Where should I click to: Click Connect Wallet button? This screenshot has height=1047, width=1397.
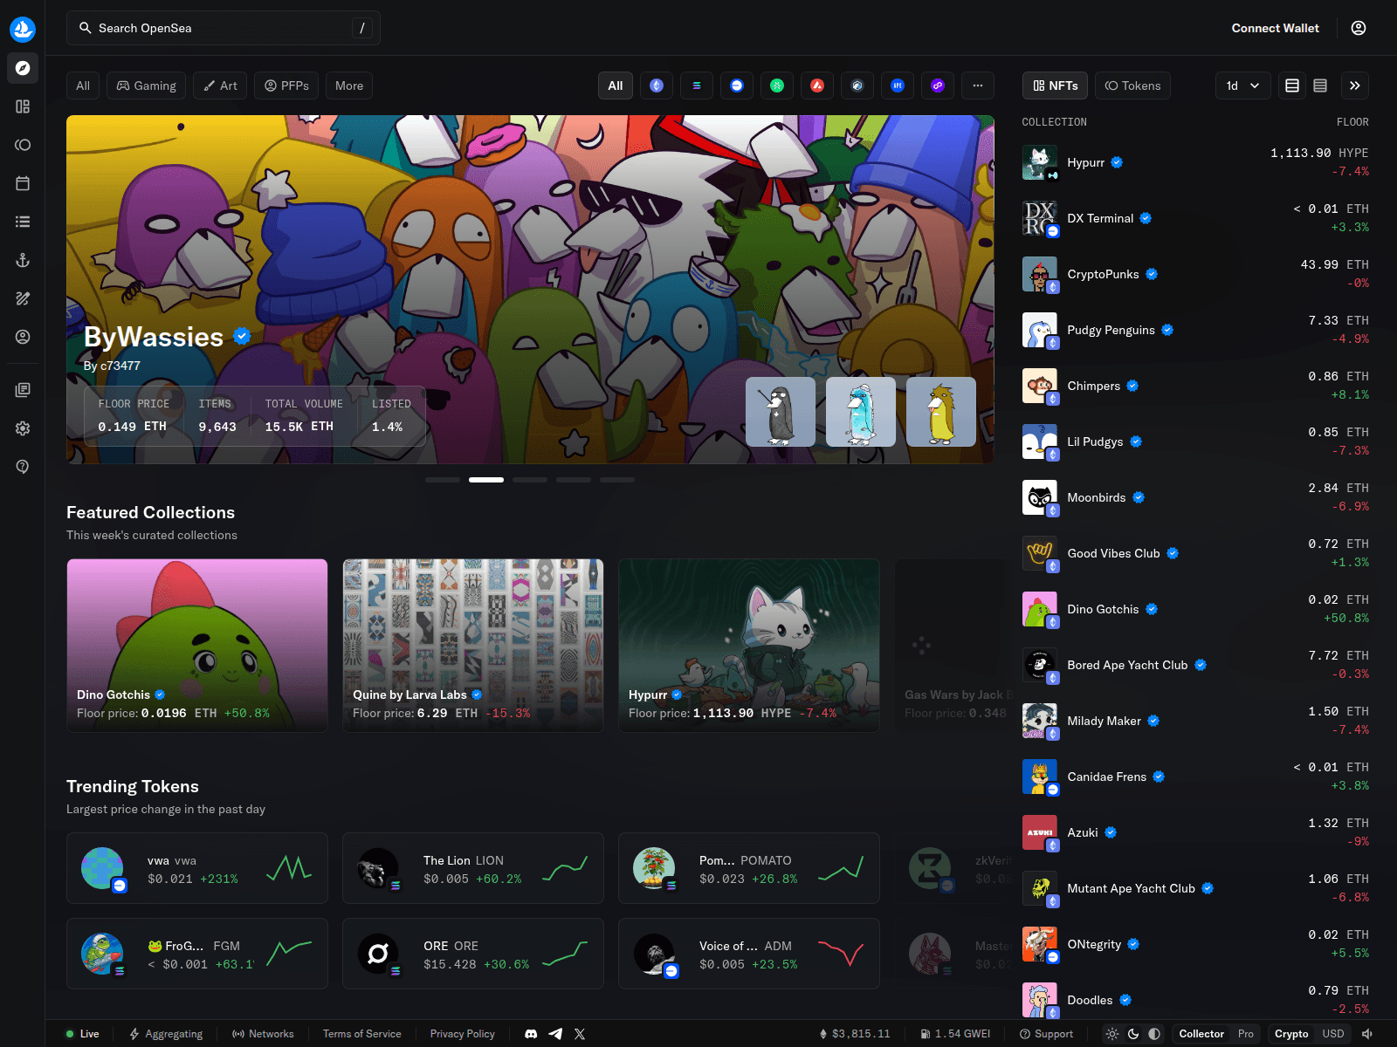click(1275, 28)
